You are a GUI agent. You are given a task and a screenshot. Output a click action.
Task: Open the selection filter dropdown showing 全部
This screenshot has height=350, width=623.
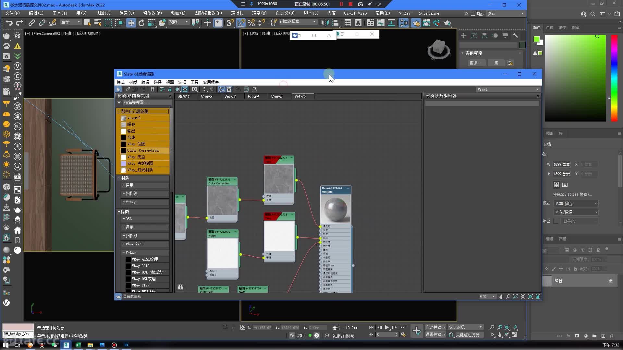71,22
